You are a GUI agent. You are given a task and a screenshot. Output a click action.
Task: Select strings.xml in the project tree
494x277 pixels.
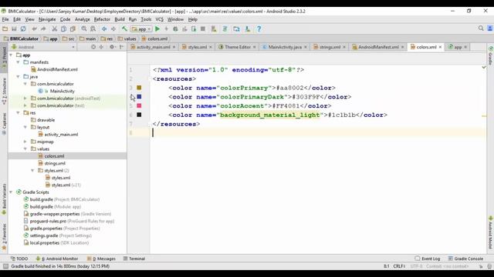click(55, 163)
